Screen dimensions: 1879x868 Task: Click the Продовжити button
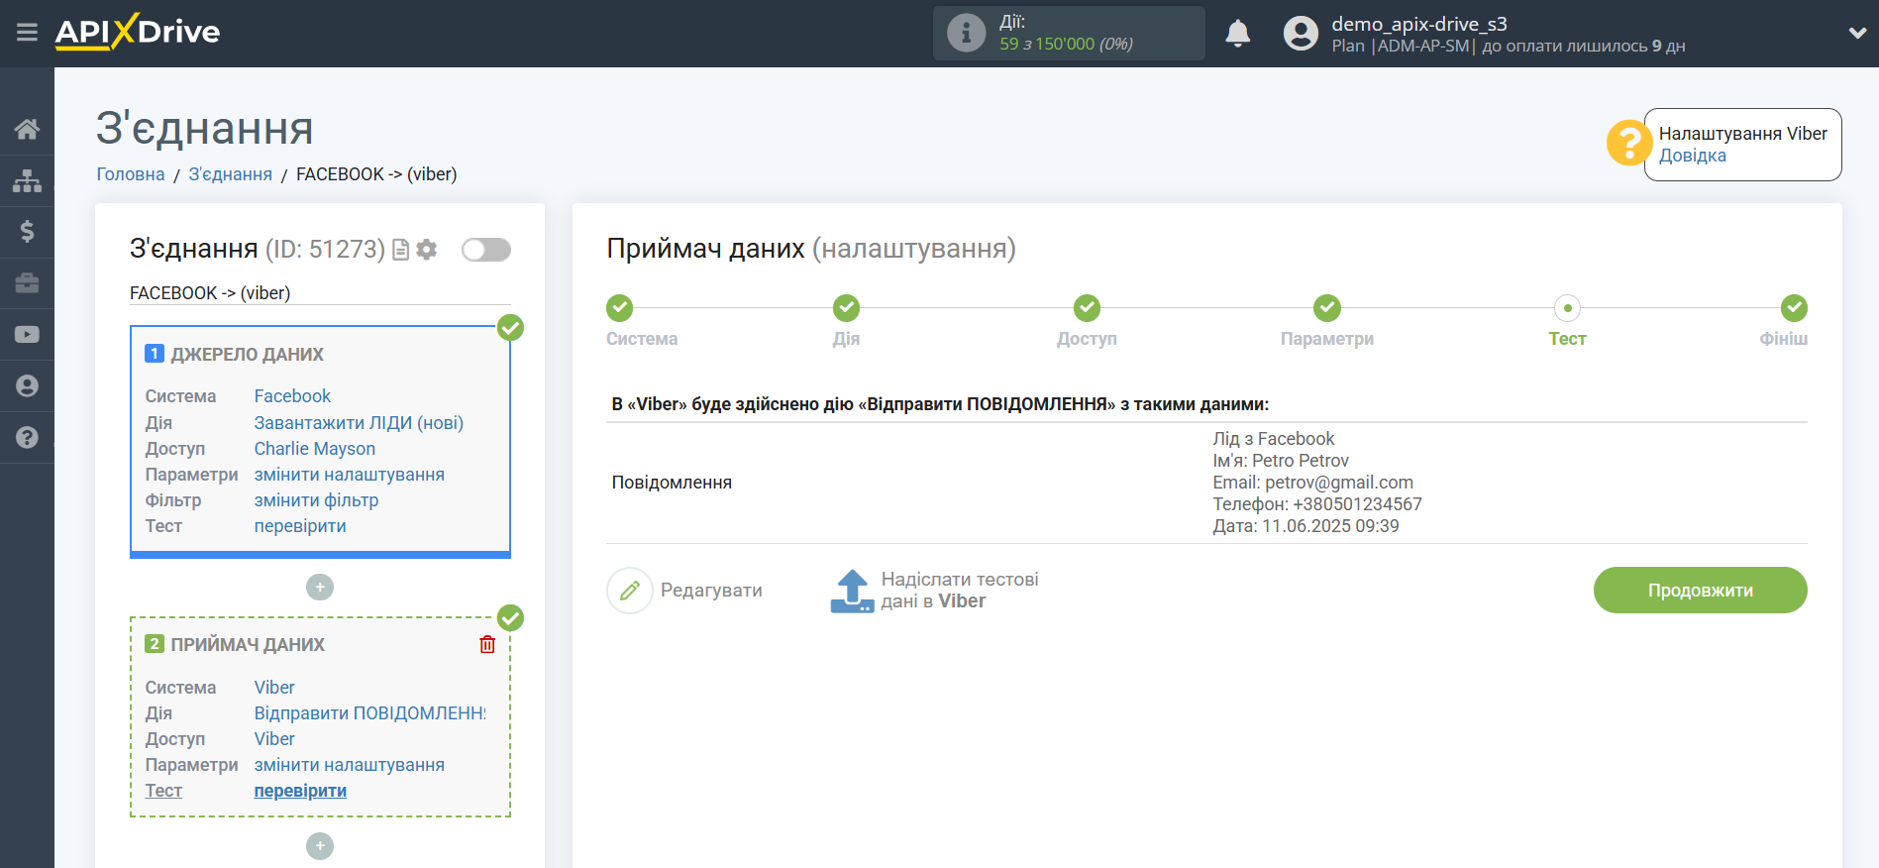point(1700,591)
